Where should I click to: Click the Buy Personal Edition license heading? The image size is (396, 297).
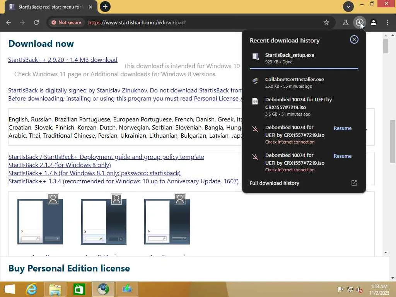[x=69, y=268]
